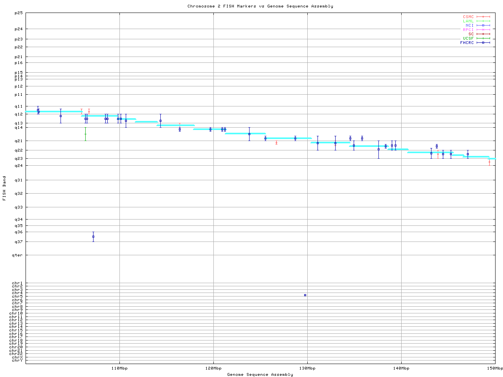Click the LANL legend label
The width and height of the screenshot is (503, 377).
coord(468,21)
